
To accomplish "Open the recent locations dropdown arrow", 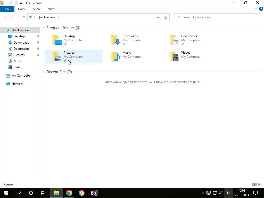I will pyautogui.click(x=19, y=17).
